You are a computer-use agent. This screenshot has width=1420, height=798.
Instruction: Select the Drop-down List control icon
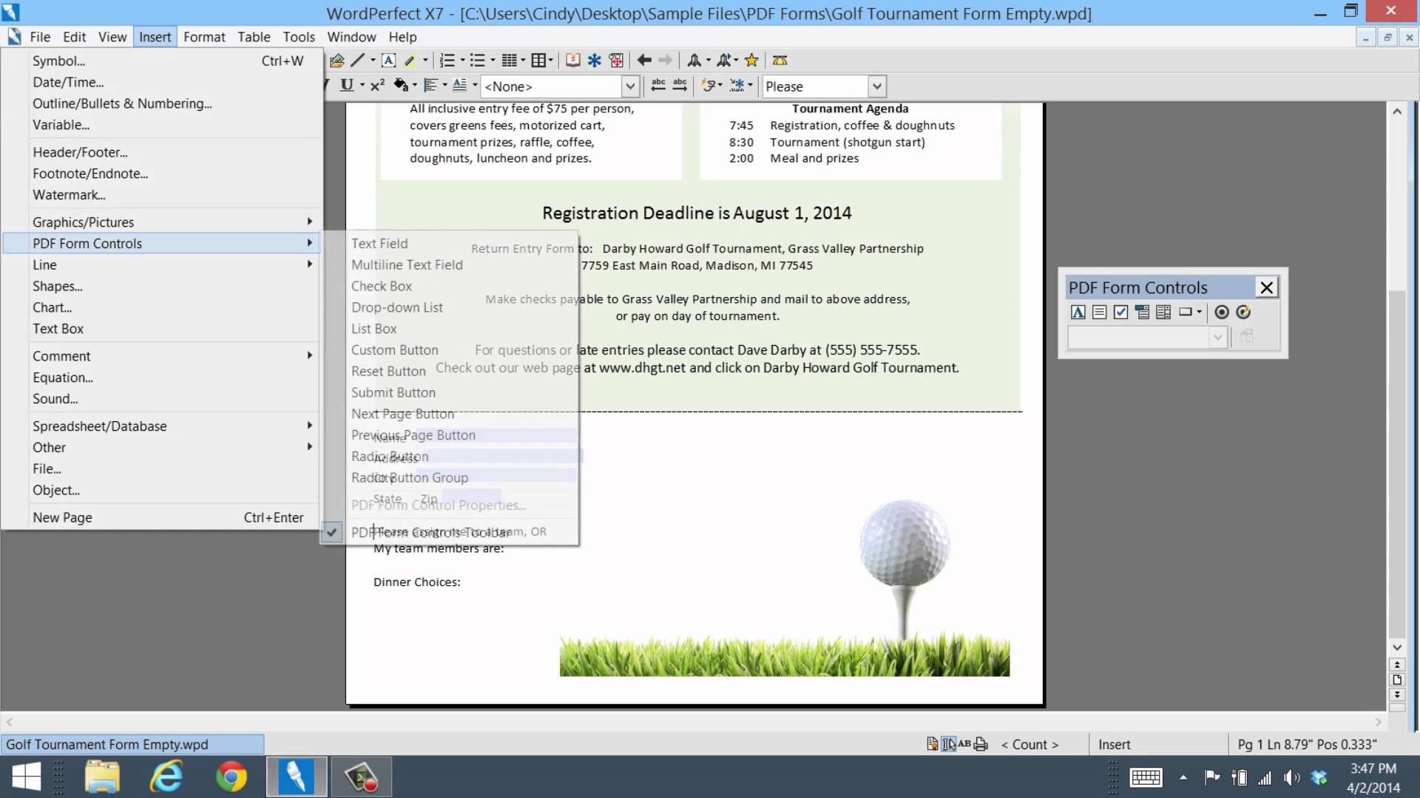click(x=1143, y=313)
